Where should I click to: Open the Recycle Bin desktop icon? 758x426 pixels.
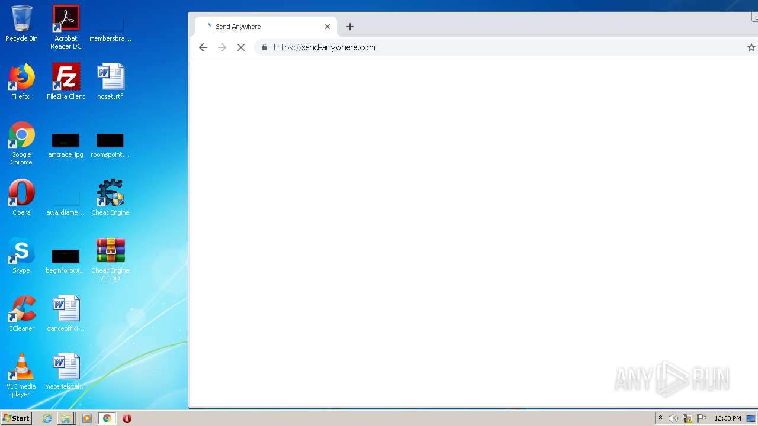click(21, 24)
